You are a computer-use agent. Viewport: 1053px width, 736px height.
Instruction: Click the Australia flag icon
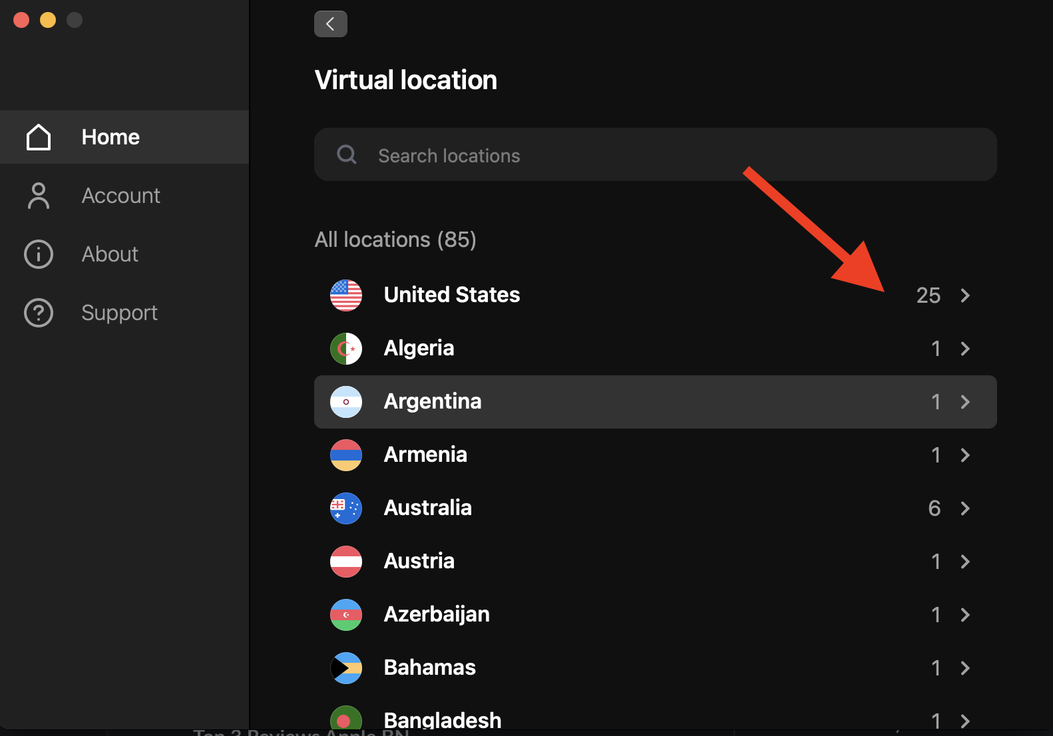pos(346,508)
